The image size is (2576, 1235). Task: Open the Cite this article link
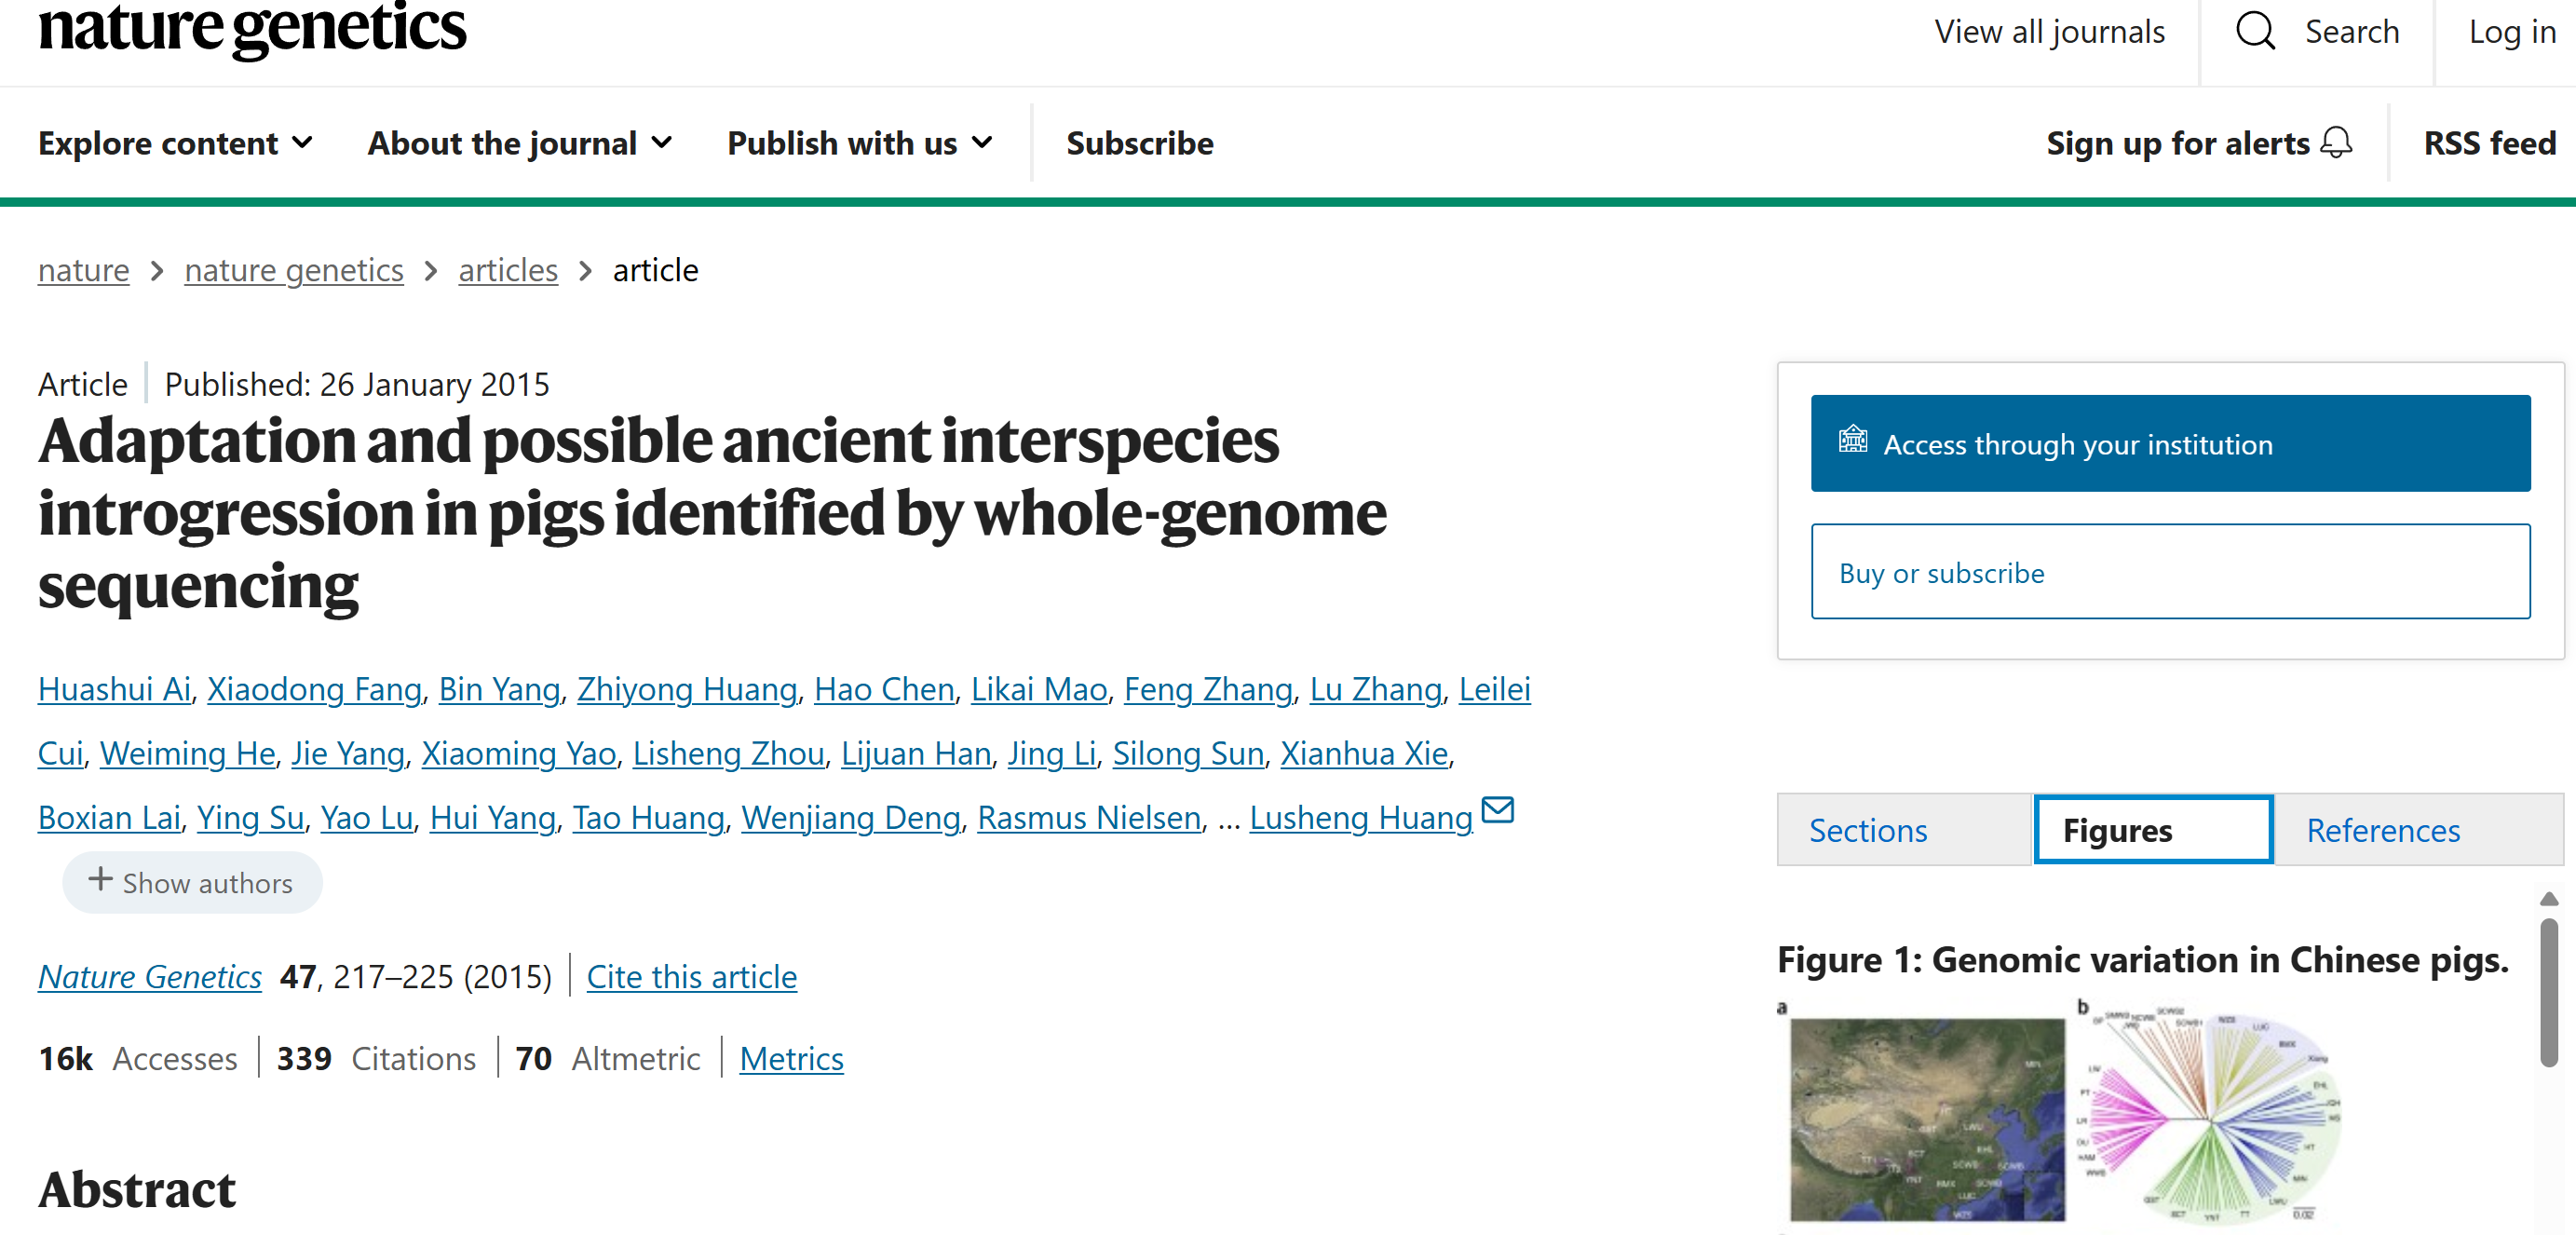click(691, 976)
